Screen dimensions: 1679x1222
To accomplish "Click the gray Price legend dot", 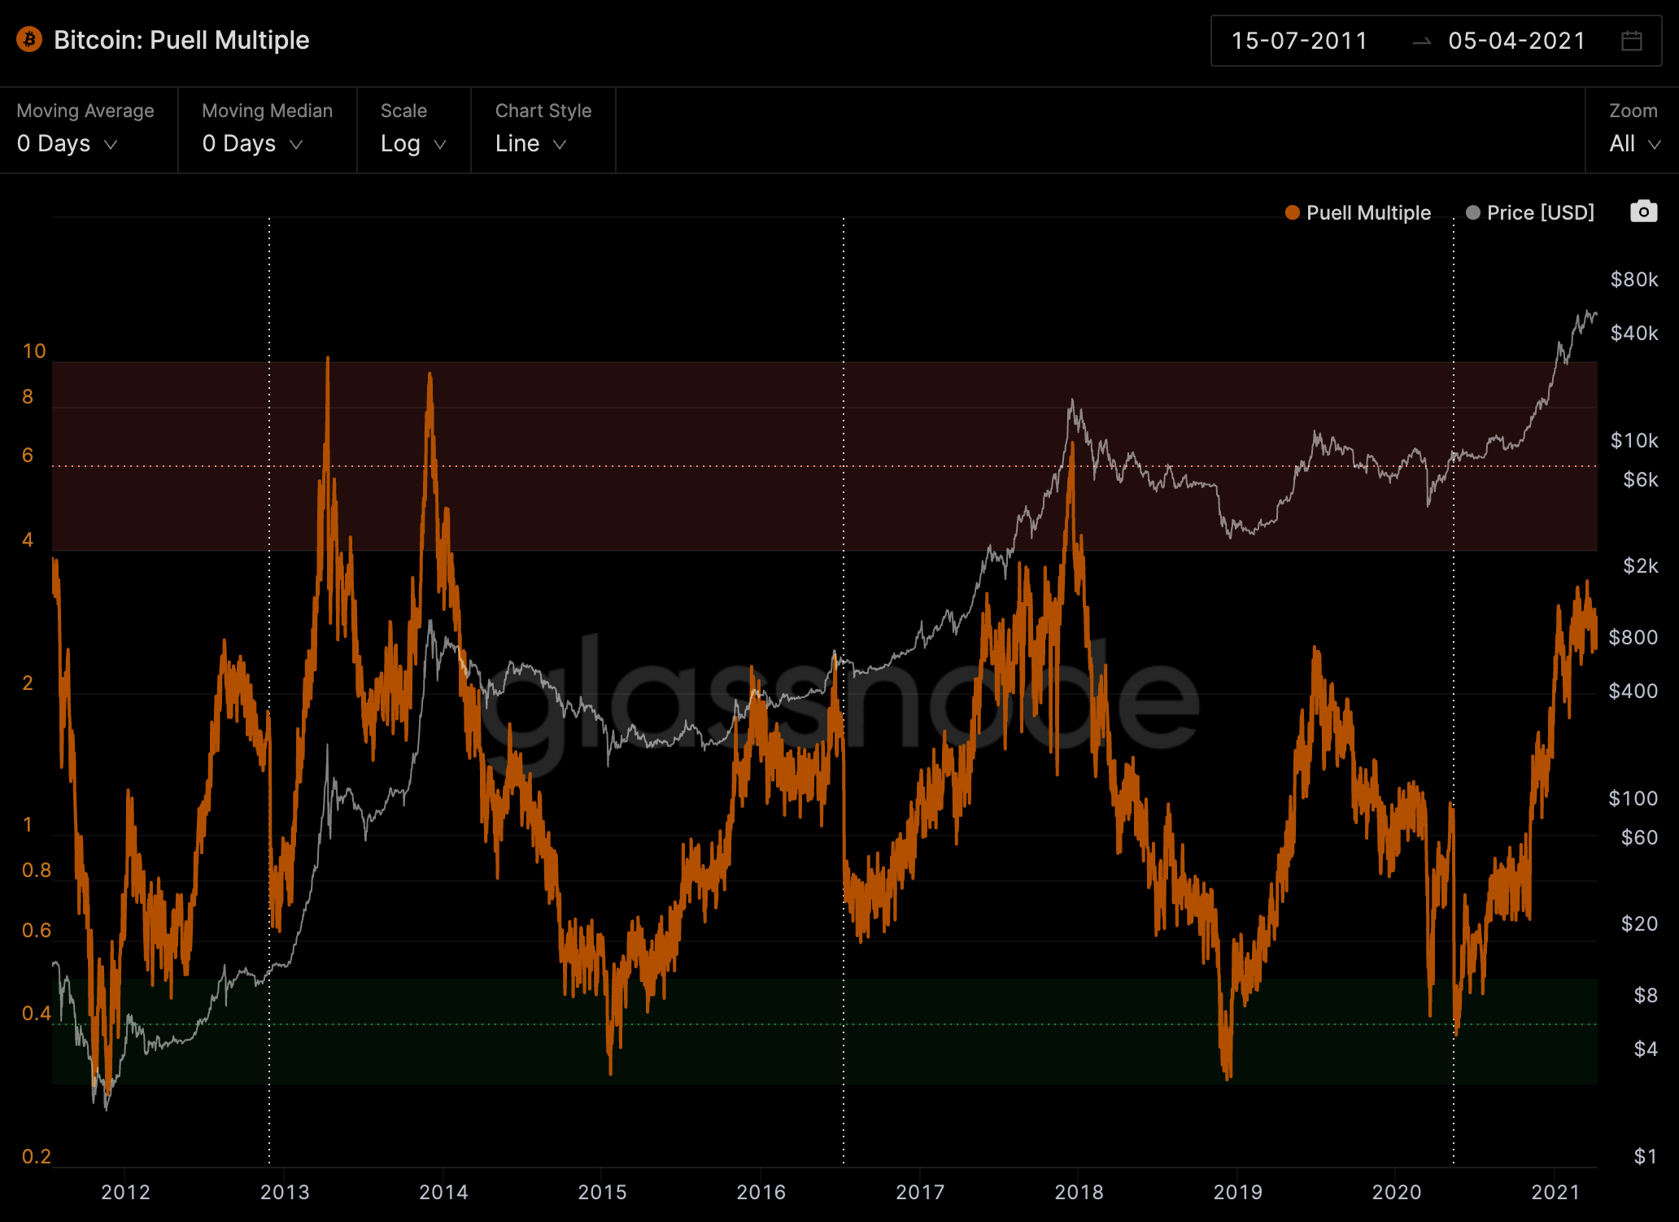I will [x=1472, y=213].
